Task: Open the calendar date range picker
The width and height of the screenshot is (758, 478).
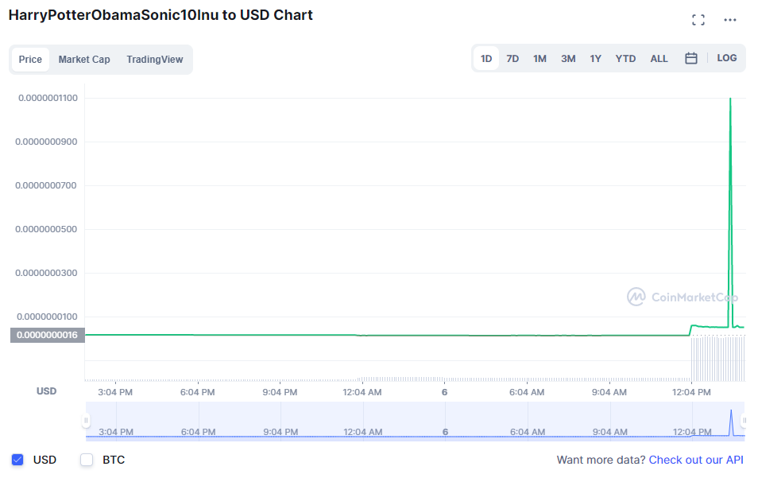Action: 691,58
